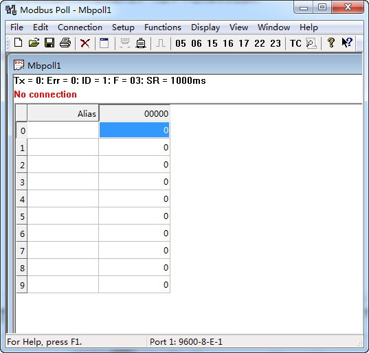This screenshot has height=353, width=369.
Task: Open the File menu
Action: 16,27
